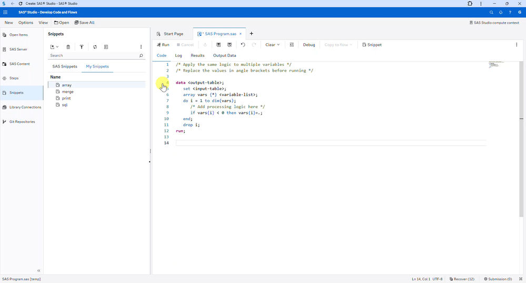The height and width of the screenshot is (283, 526).
Task: Switch to SAS Snippets tab
Action: [65, 66]
